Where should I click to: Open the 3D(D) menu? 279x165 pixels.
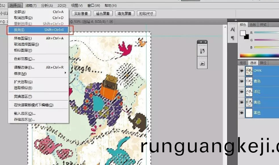(62, 6)
